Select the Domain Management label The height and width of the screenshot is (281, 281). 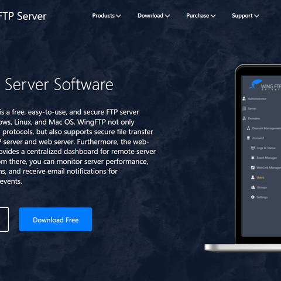tap(266, 128)
